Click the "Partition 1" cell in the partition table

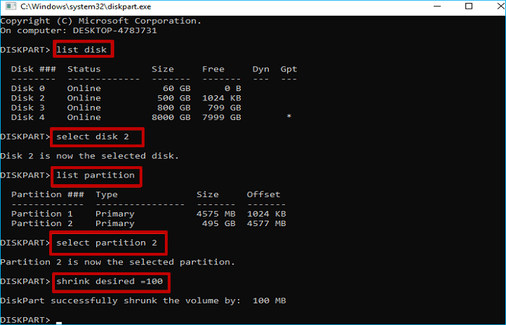42,214
